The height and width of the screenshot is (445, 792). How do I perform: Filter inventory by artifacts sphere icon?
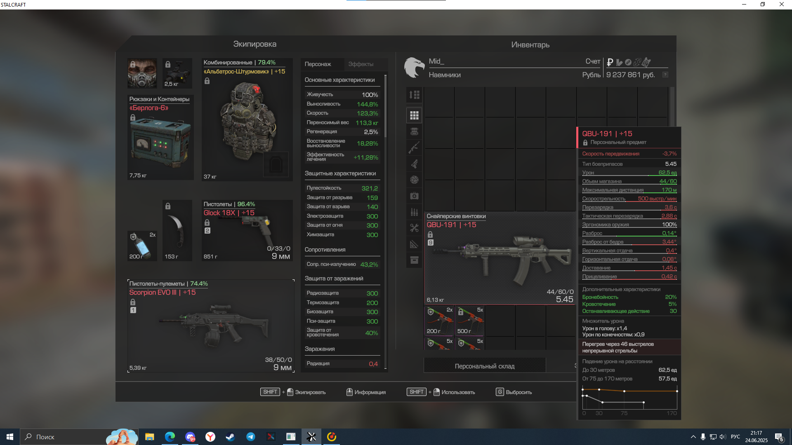(x=414, y=180)
